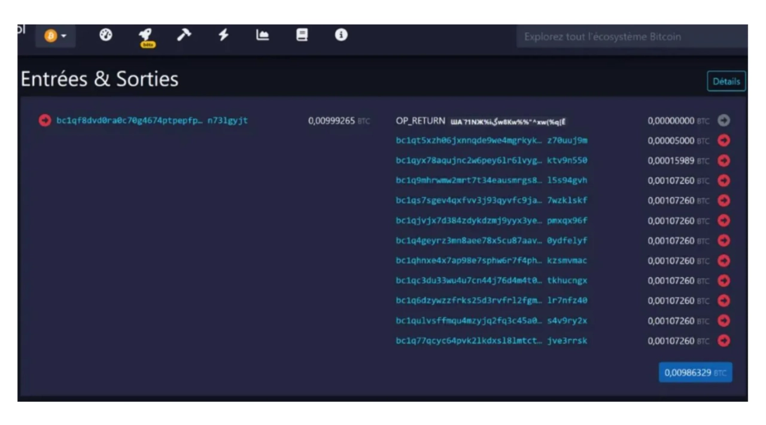Open the chart graphs icon

tap(262, 35)
